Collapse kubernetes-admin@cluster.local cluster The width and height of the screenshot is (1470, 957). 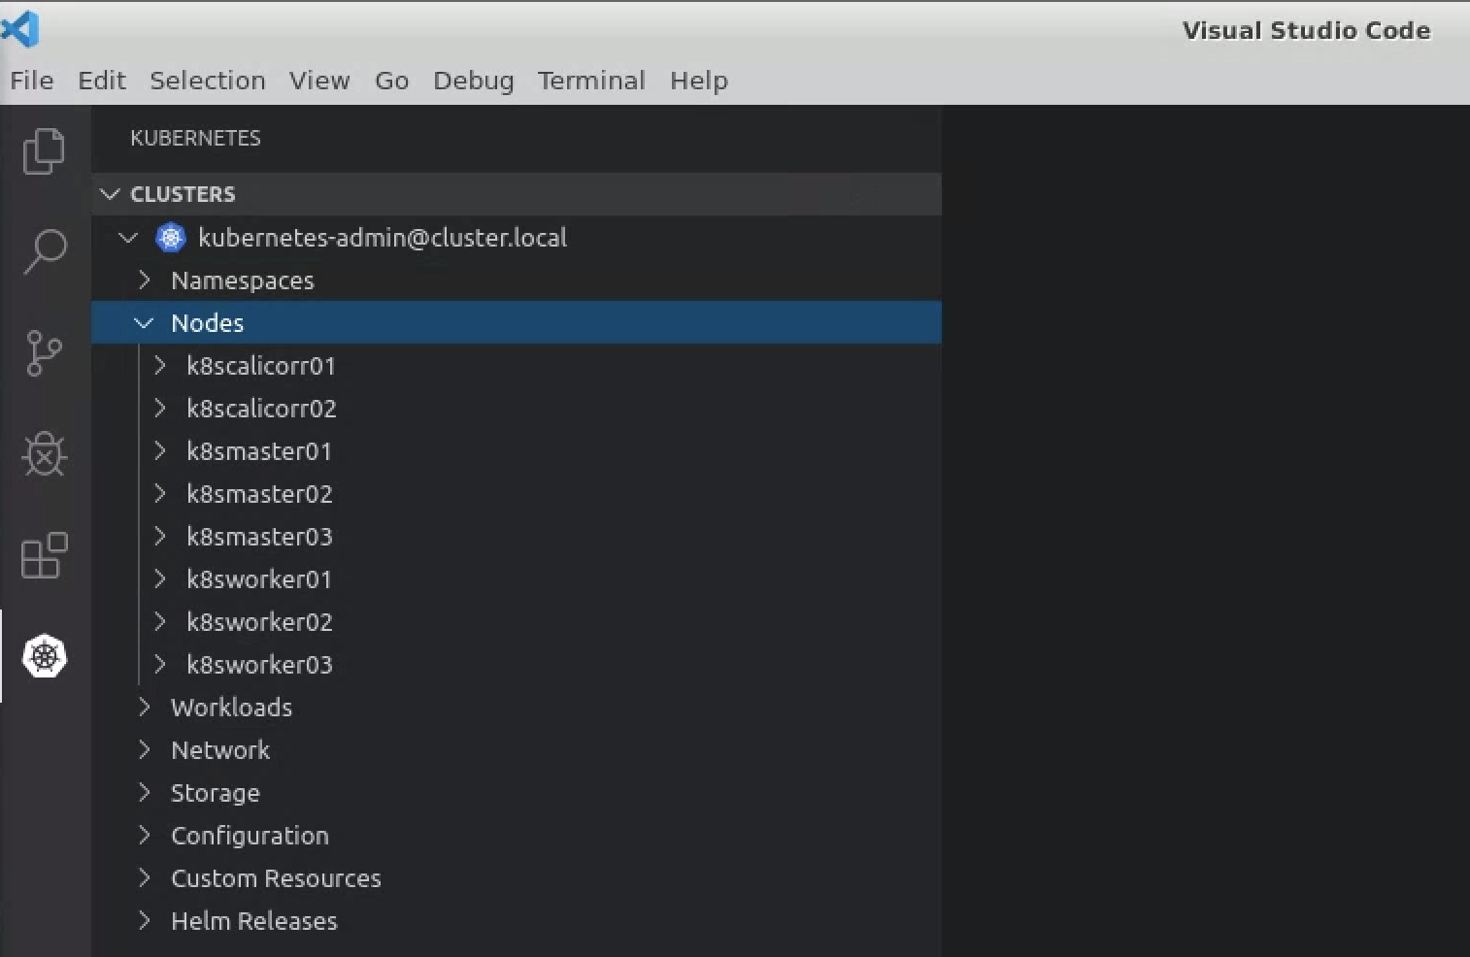127,237
